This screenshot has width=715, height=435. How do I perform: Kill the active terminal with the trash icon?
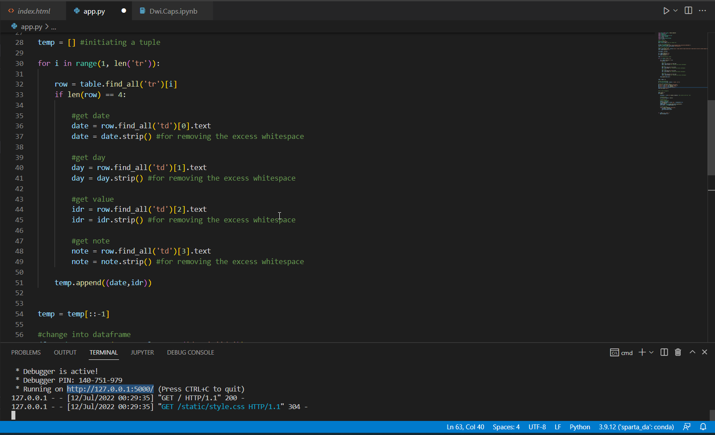pyautogui.click(x=677, y=352)
